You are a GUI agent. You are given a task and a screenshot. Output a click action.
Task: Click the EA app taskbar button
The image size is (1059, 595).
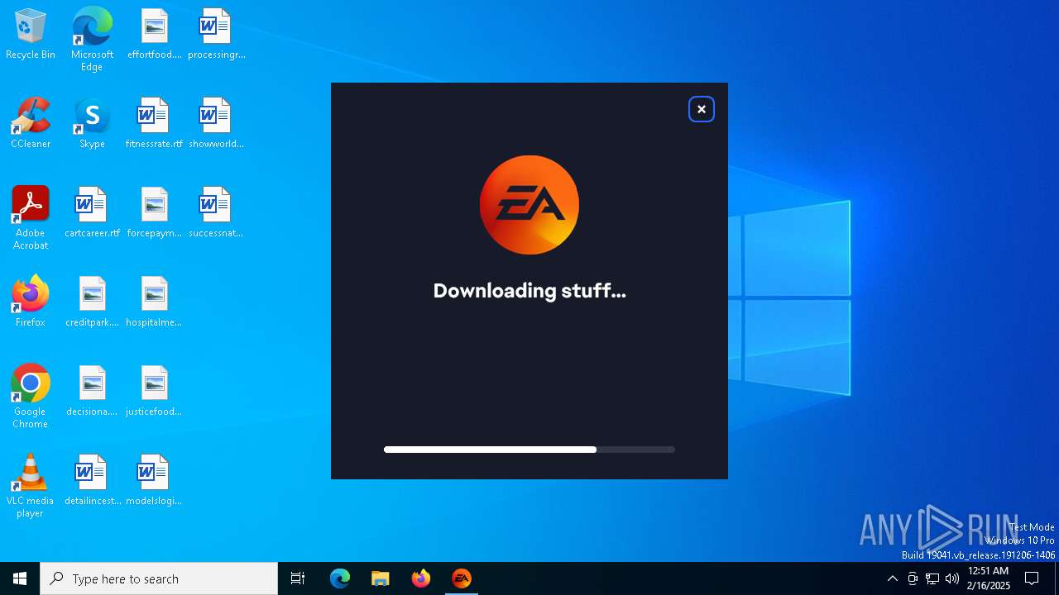(x=462, y=578)
